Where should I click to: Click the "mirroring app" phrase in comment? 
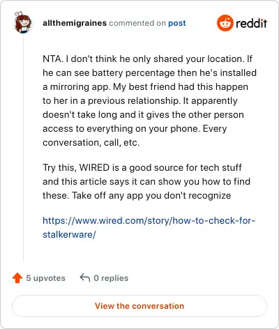pos(80,87)
